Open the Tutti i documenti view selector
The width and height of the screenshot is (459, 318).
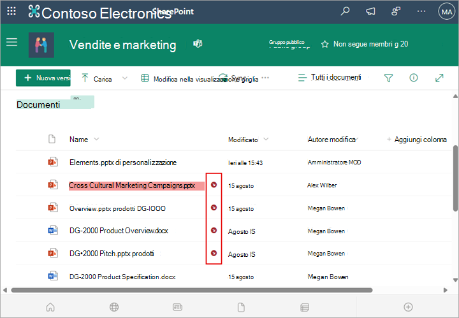(330, 77)
